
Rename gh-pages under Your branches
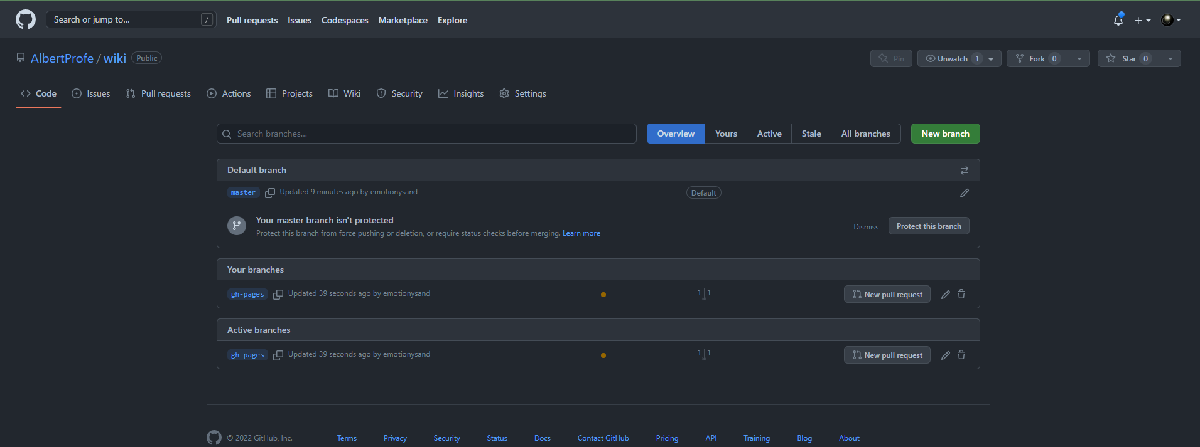pos(946,295)
